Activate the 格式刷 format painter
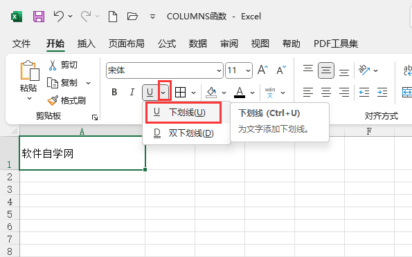The width and height of the screenshot is (412, 257). (x=66, y=100)
